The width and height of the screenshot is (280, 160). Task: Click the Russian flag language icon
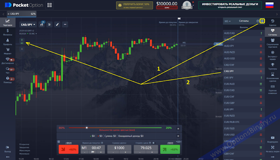coord(269,5)
